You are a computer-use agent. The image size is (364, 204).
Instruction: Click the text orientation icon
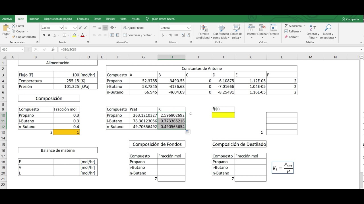tap(112, 28)
